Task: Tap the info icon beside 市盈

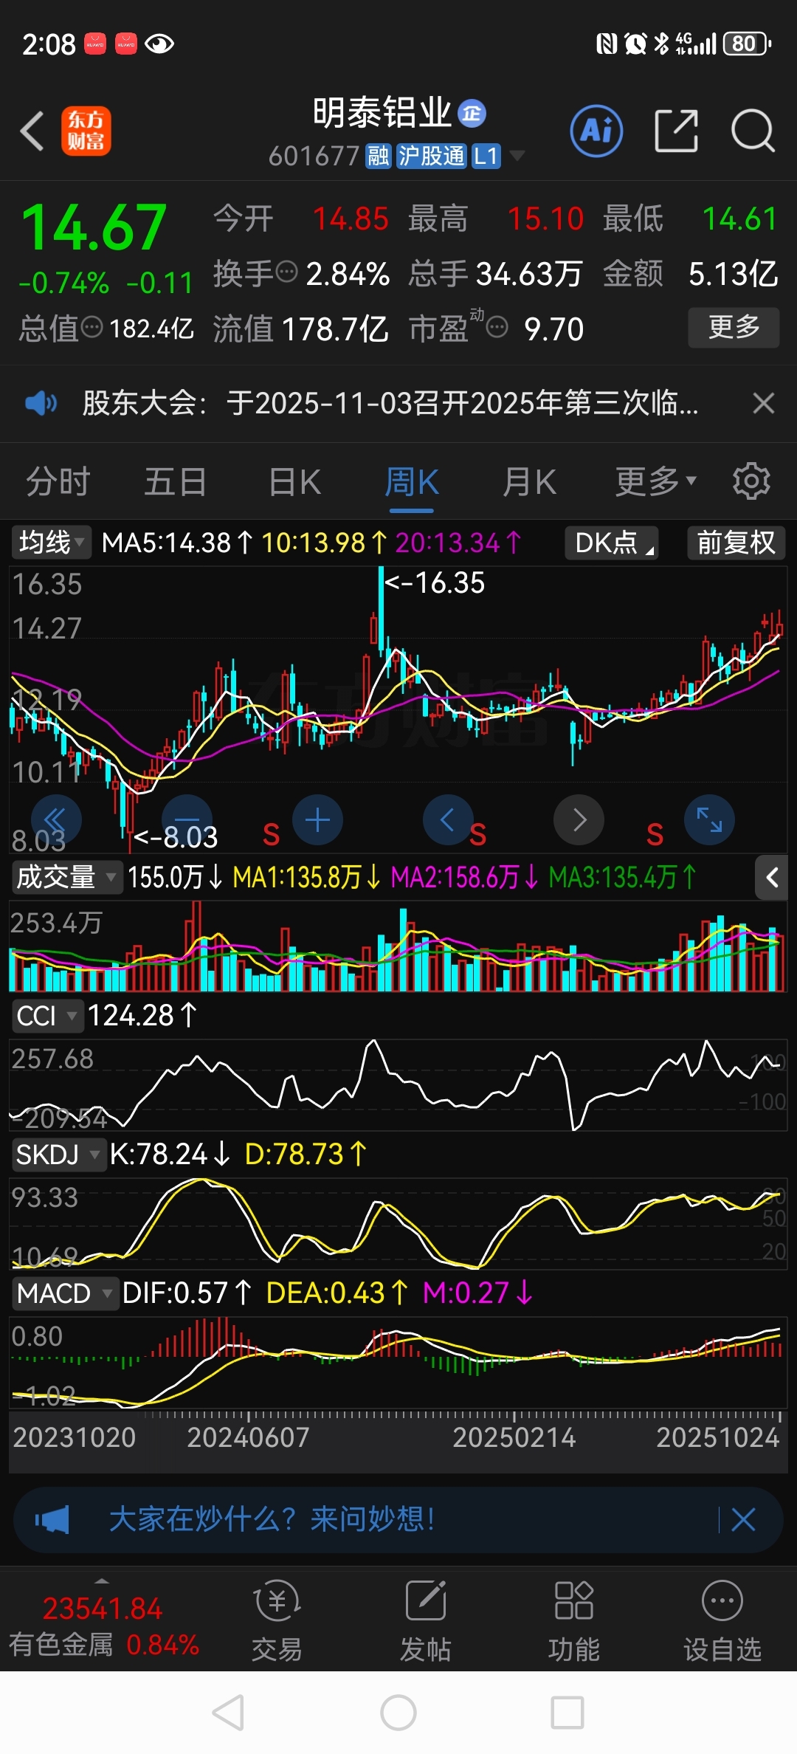Action: click(x=497, y=326)
